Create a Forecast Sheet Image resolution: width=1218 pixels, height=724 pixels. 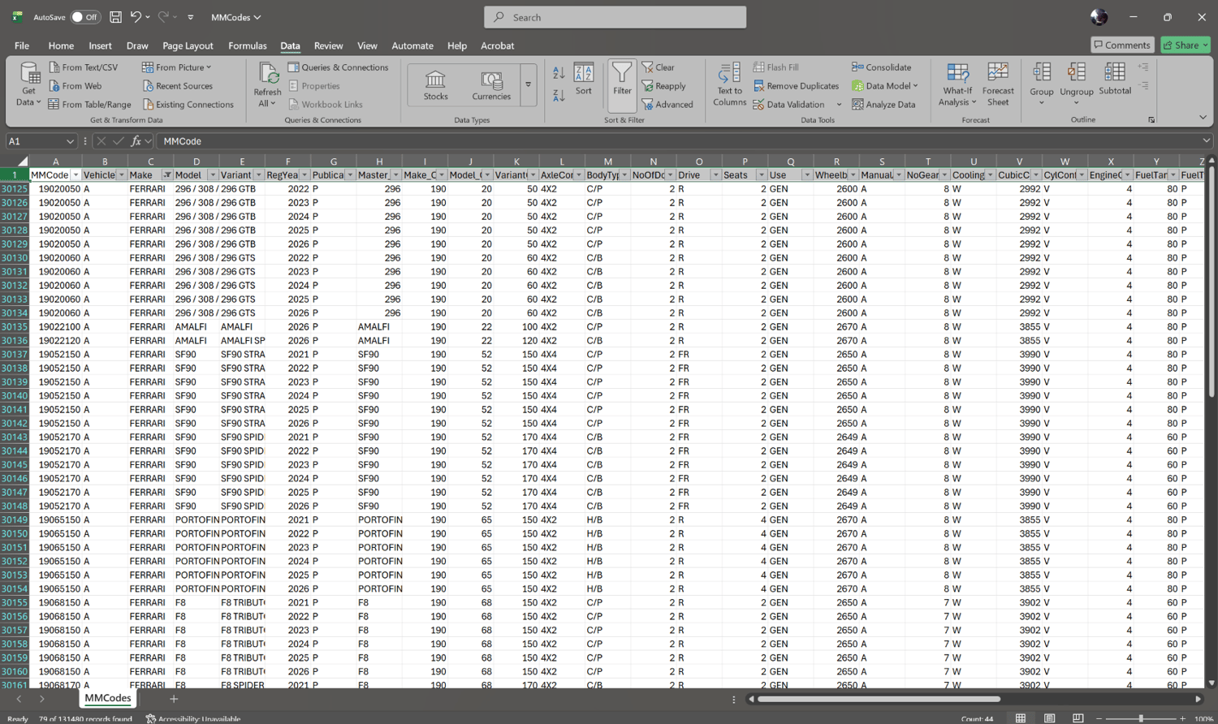998,84
